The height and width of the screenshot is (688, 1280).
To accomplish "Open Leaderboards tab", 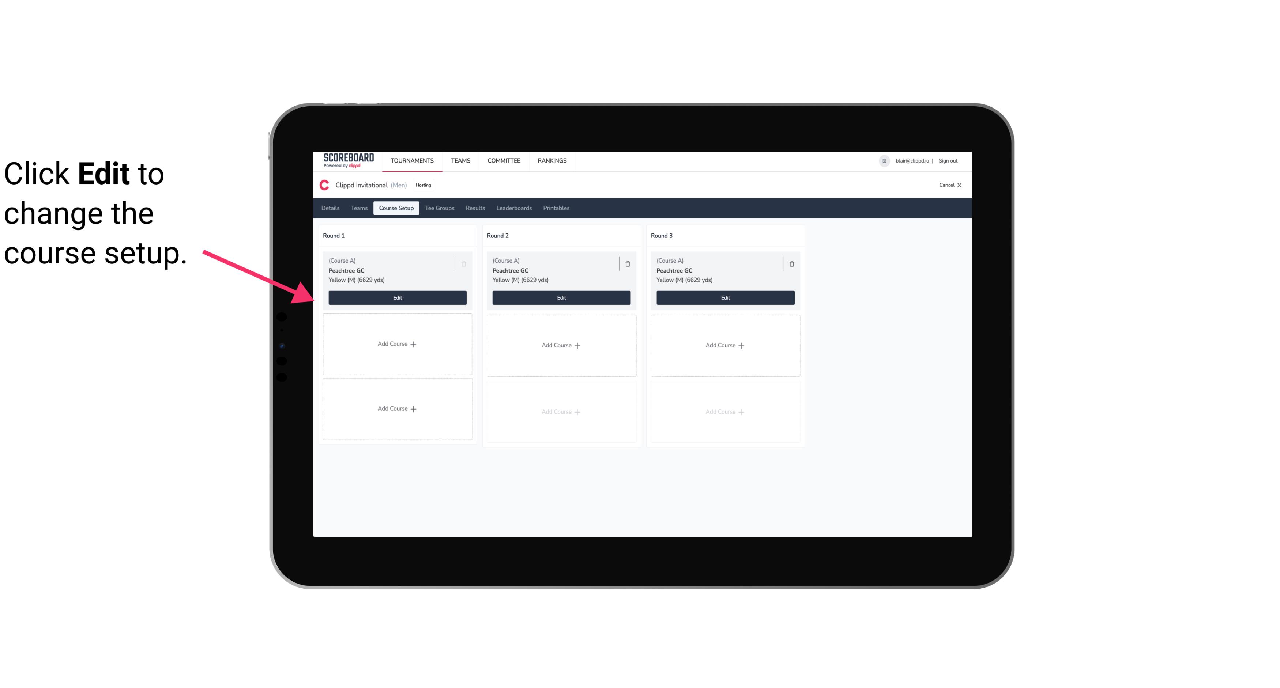I will click(x=514, y=208).
